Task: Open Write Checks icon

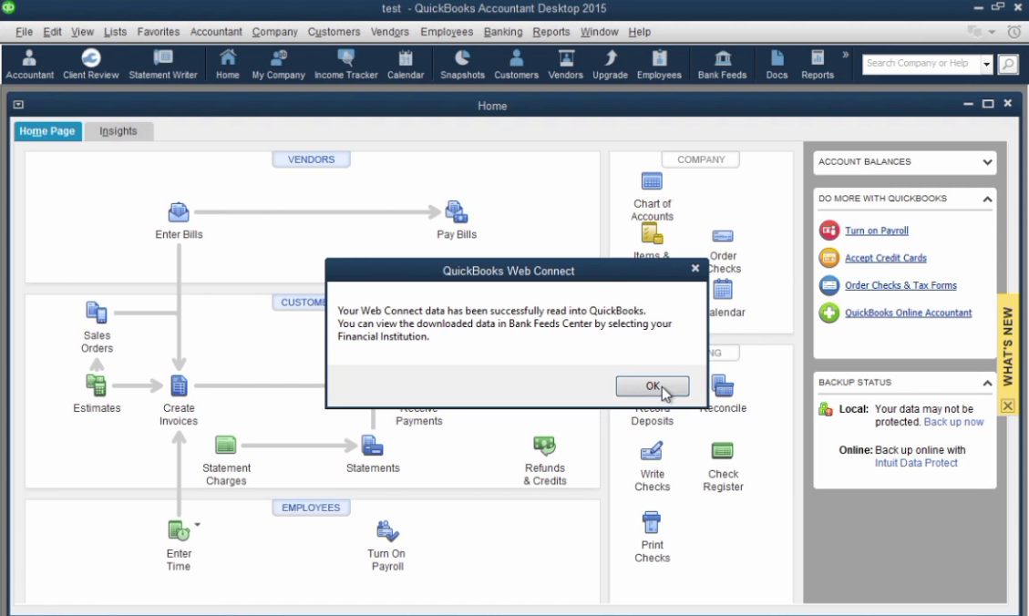Action: pyautogui.click(x=651, y=451)
